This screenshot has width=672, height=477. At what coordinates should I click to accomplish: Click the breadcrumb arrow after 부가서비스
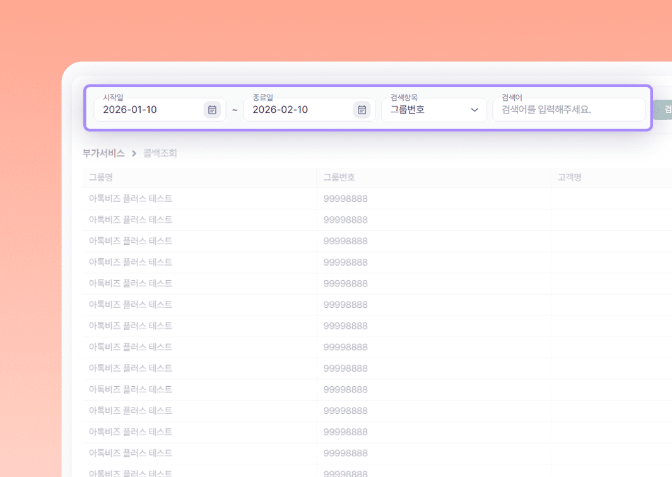(134, 153)
